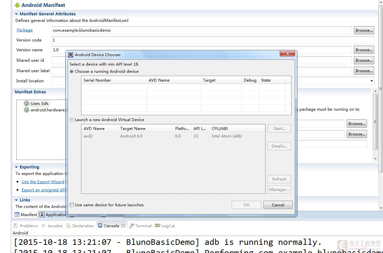
Task: Click the Declaration view icon
Action: [x=69, y=226]
